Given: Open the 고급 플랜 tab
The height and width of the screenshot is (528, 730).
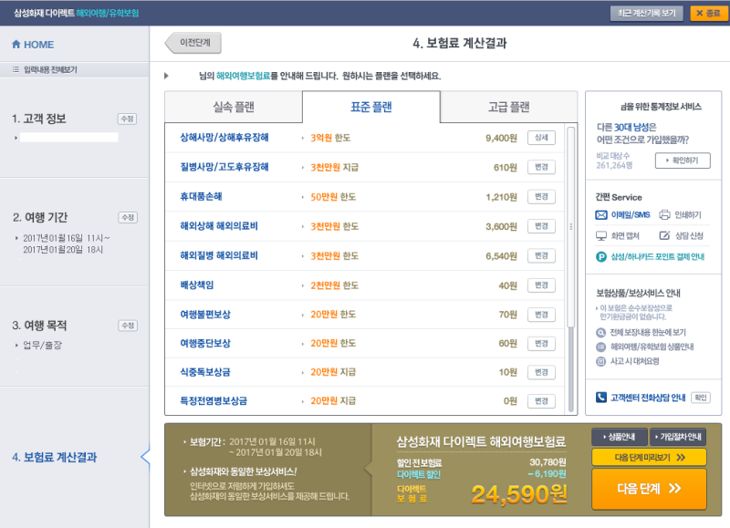Looking at the screenshot, I should tap(508, 107).
